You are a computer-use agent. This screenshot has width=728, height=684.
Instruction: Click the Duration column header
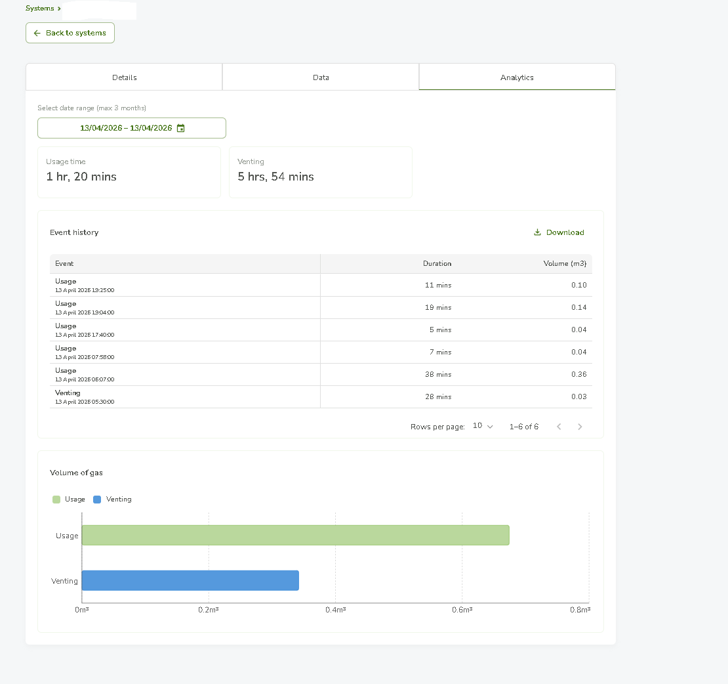[437, 264]
